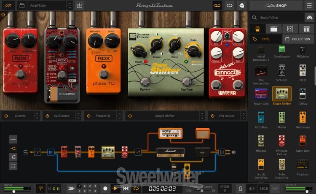Click the input tuner block in chain
316x194 pixels.
pos(37,152)
